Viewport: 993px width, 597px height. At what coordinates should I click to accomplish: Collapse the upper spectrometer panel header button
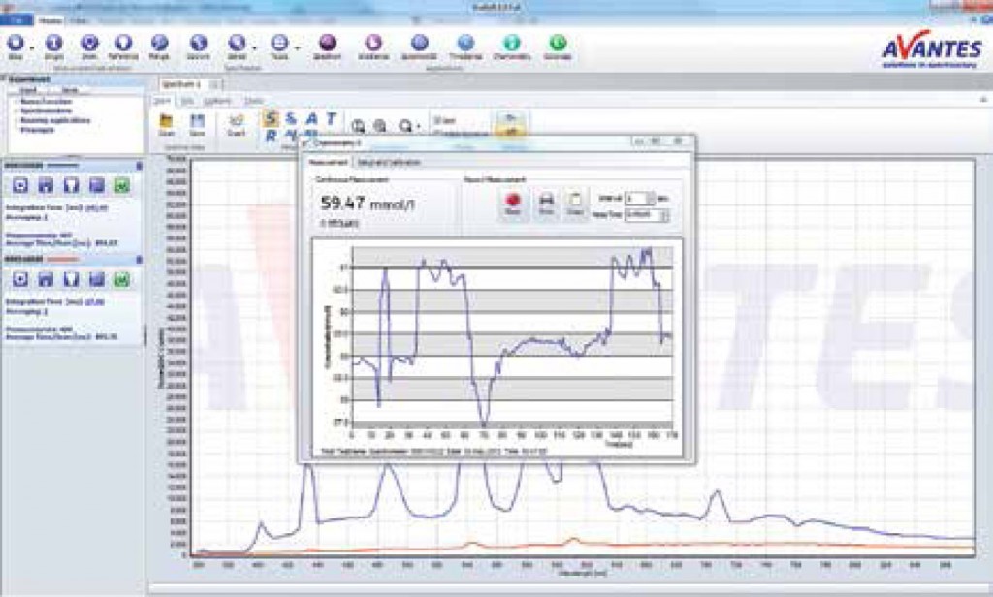[x=139, y=166]
